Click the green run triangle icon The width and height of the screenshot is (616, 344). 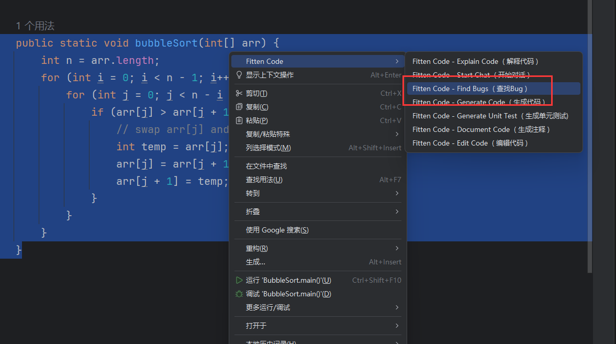pyautogui.click(x=239, y=280)
